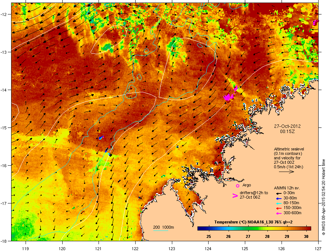This screenshot has width=326, height=252.
Task: Click the dark red end of colorbar near 30
Action: tap(308, 229)
